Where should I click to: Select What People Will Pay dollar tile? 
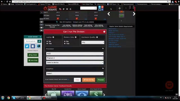(96, 93)
